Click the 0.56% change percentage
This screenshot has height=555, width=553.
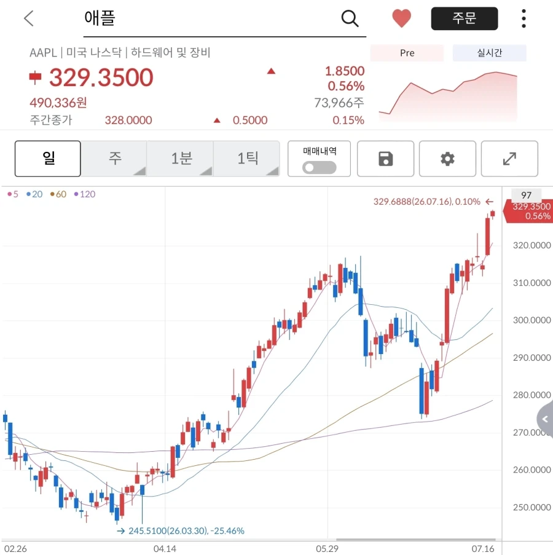click(346, 86)
